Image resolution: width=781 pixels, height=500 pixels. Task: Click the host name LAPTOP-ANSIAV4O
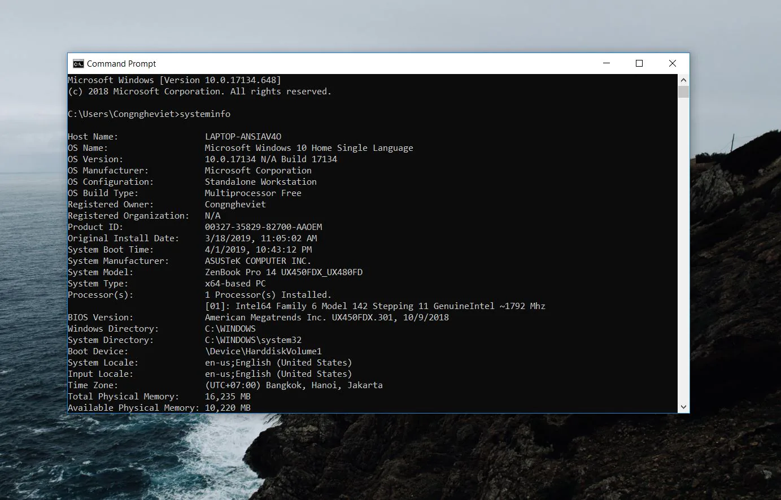click(243, 137)
